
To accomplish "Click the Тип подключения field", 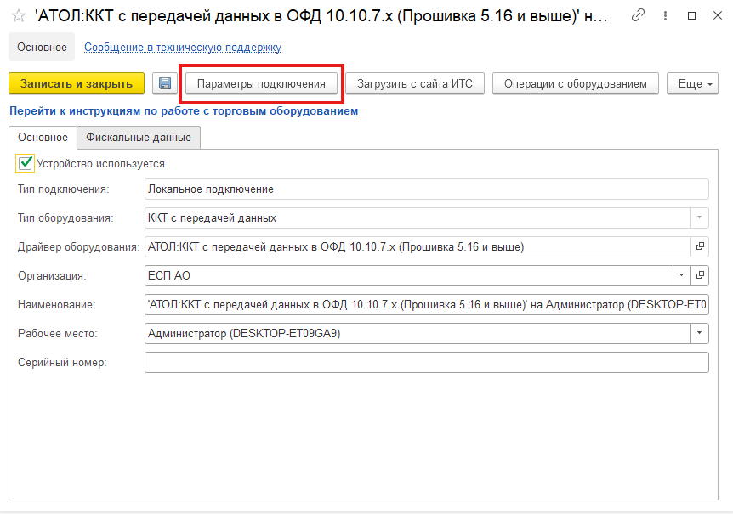I will coord(426,189).
